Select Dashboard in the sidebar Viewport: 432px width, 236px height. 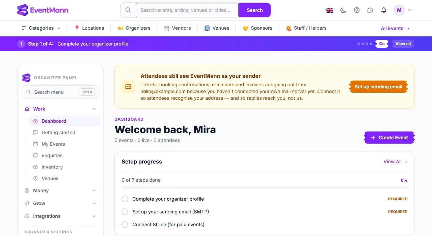(x=64, y=121)
